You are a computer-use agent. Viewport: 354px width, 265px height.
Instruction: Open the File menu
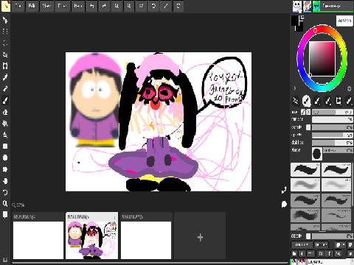[18, 6]
